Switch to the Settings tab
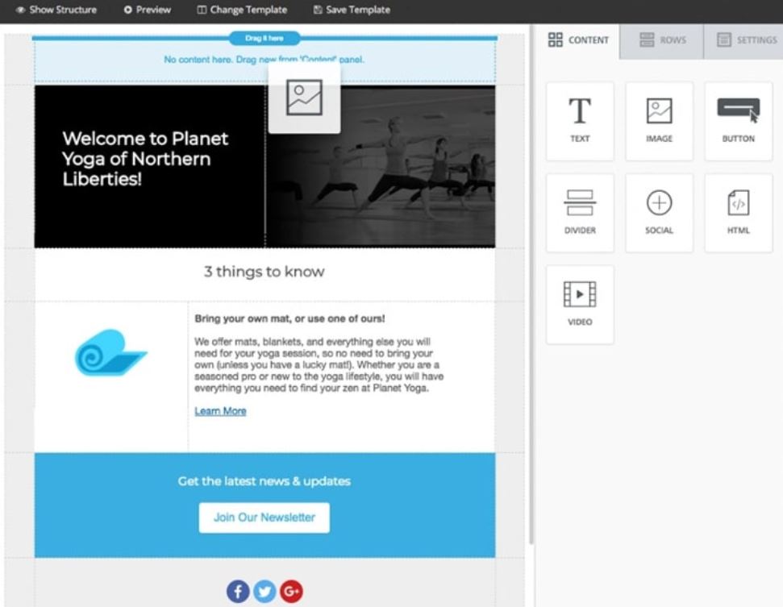The image size is (783, 607). click(x=744, y=40)
